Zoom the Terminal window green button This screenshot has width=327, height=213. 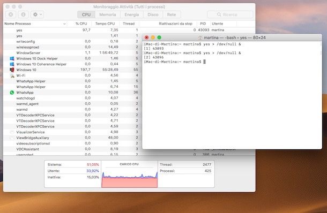click(159, 37)
